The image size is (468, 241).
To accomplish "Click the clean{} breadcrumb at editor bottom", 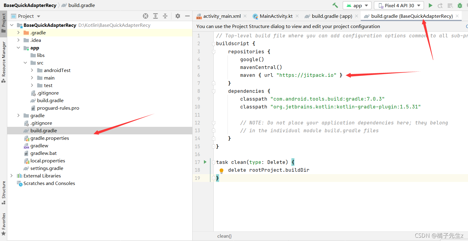I will [x=225, y=236].
